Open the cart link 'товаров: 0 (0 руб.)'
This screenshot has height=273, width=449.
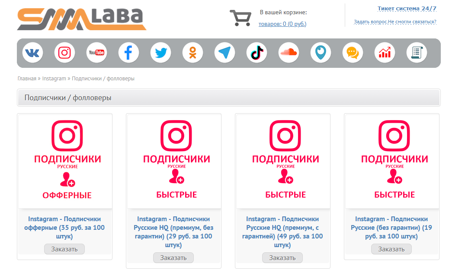[282, 24]
